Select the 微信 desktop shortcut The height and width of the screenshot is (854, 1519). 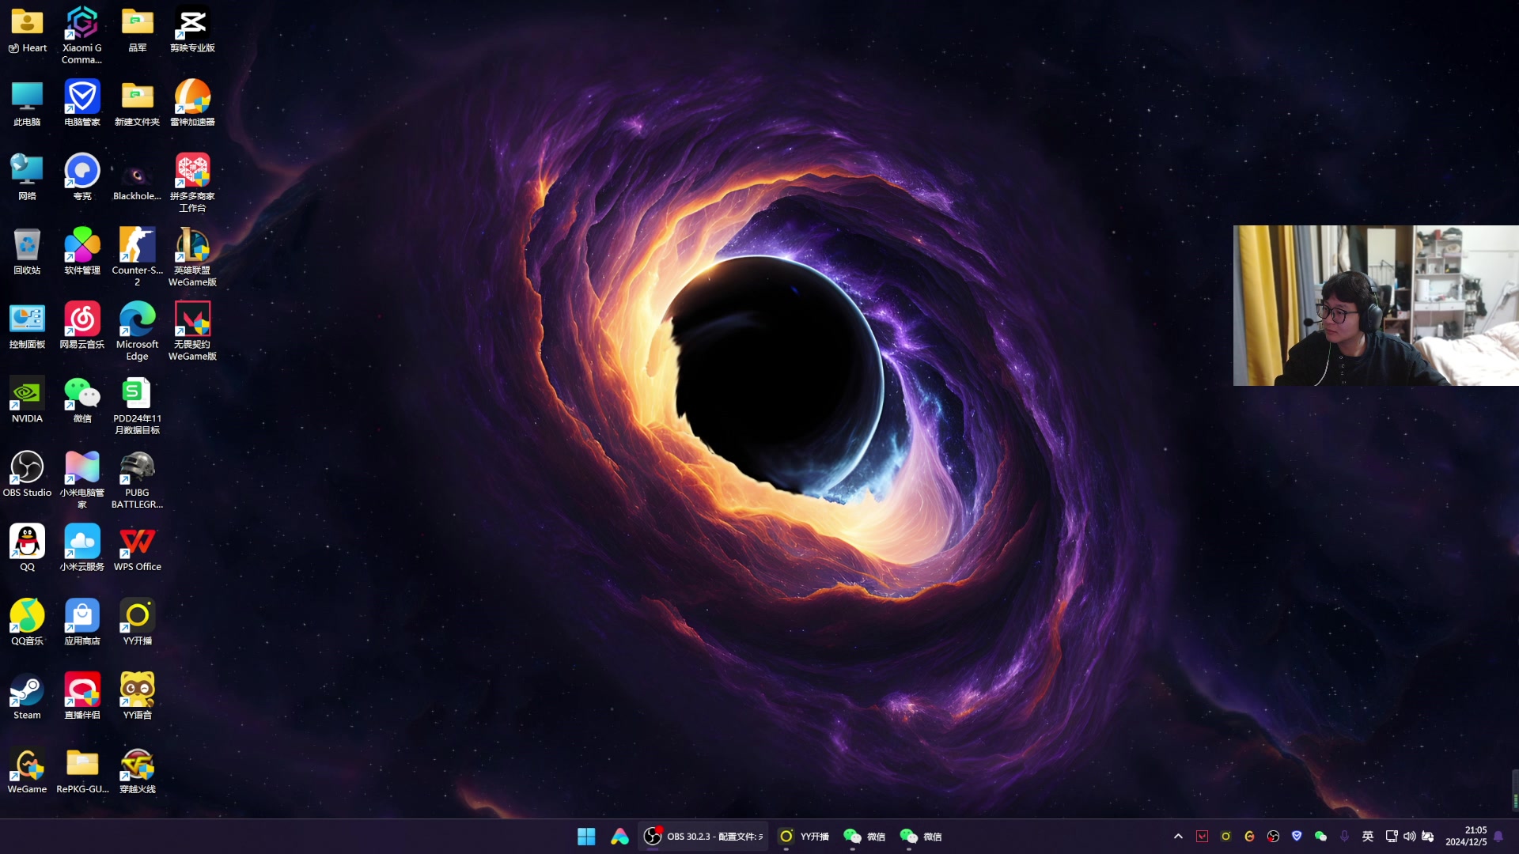click(81, 399)
